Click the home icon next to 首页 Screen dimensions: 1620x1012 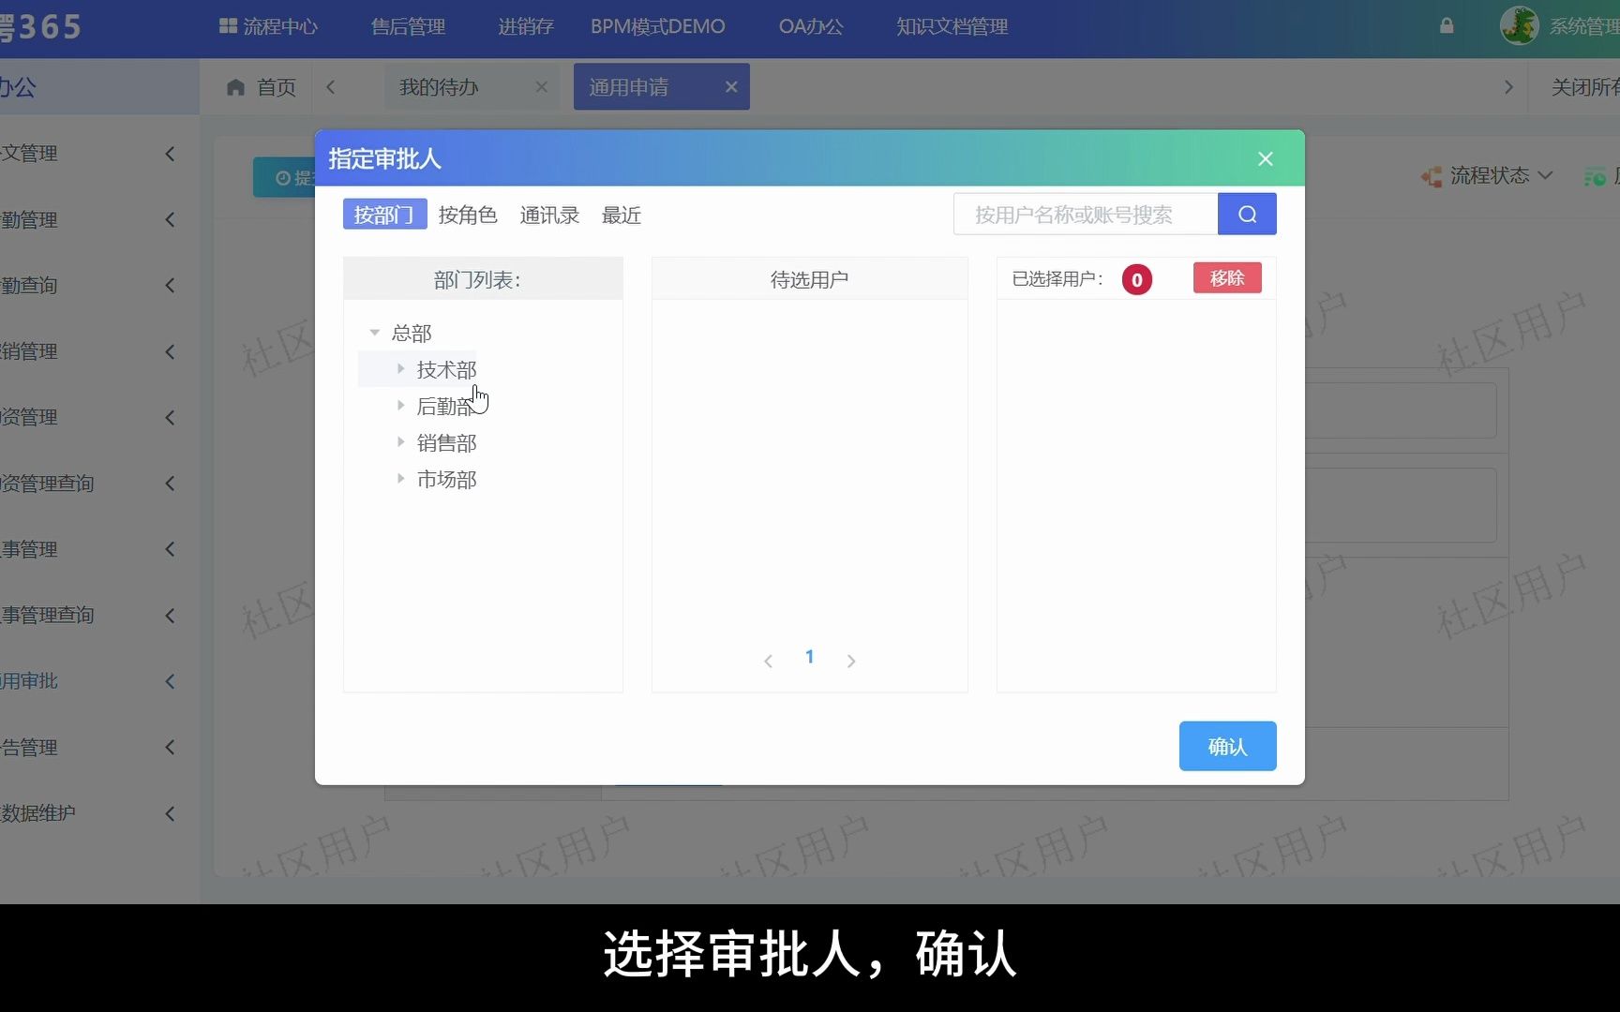(234, 86)
